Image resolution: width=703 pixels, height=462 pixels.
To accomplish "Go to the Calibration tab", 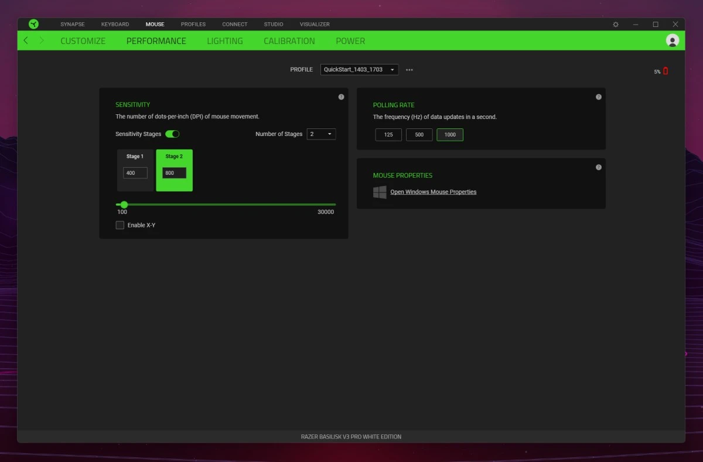I will (289, 41).
